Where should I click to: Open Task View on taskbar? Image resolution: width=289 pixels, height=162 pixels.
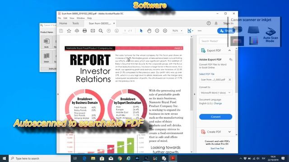tap(75, 158)
